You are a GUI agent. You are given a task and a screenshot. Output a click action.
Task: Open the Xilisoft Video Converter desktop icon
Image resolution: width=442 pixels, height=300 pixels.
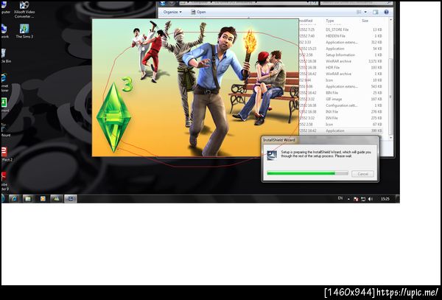pos(24,10)
